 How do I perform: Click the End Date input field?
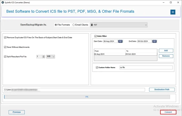pos(145,41)
